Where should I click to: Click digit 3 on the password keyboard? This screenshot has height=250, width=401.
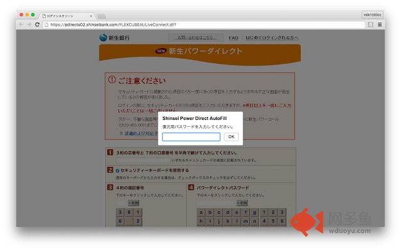(x=282, y=212)
